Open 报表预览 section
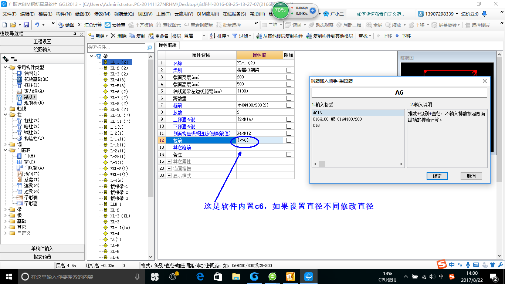505x284 pixels. (42, 257)
